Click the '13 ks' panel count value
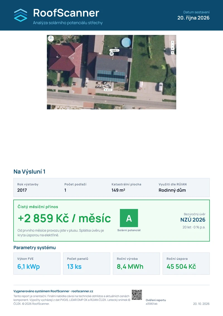 (x=74, y=266)
